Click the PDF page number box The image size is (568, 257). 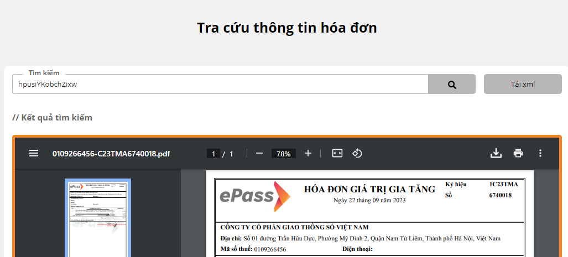click(213, 154)
